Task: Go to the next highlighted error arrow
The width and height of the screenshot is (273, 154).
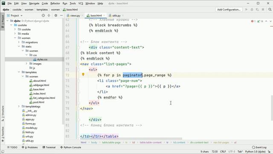Action: coord(270,21)
